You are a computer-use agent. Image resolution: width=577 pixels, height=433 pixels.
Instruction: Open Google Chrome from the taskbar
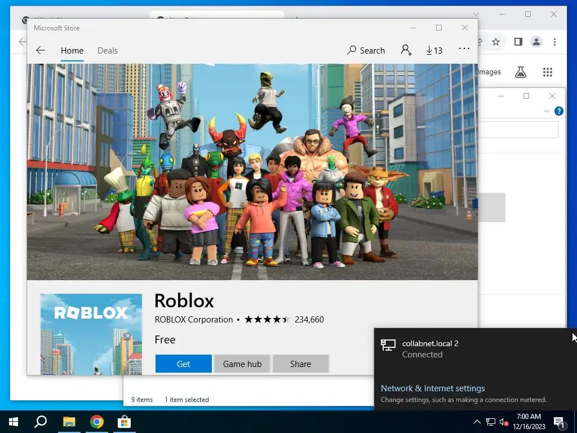pos(97,422)
